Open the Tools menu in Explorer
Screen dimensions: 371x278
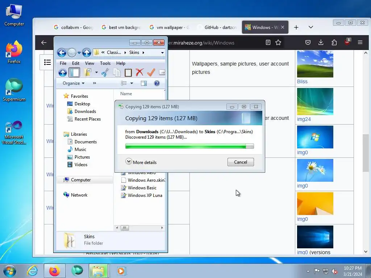tap(105, 63)
